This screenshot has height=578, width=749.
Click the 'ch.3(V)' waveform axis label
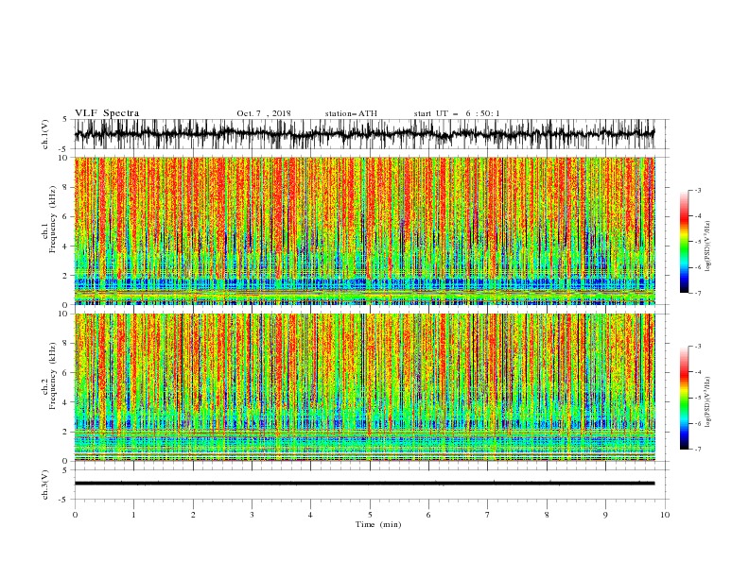[45, 484]
